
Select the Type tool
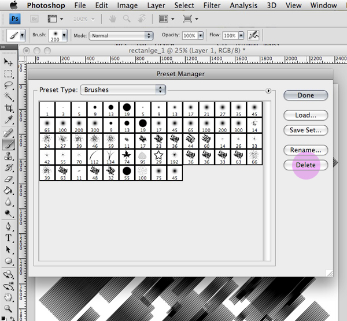[x=9, y=238]
